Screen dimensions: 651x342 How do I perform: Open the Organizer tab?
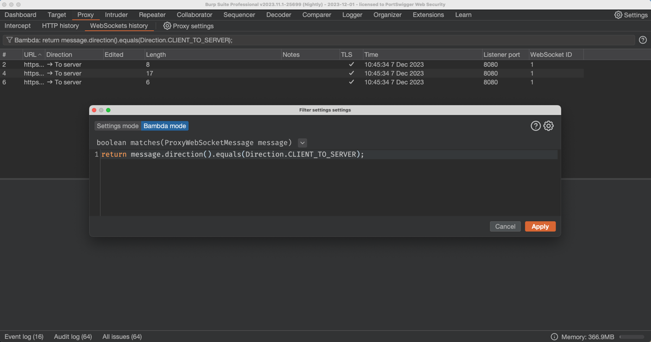pyautogui.click(x=387, y=15)
